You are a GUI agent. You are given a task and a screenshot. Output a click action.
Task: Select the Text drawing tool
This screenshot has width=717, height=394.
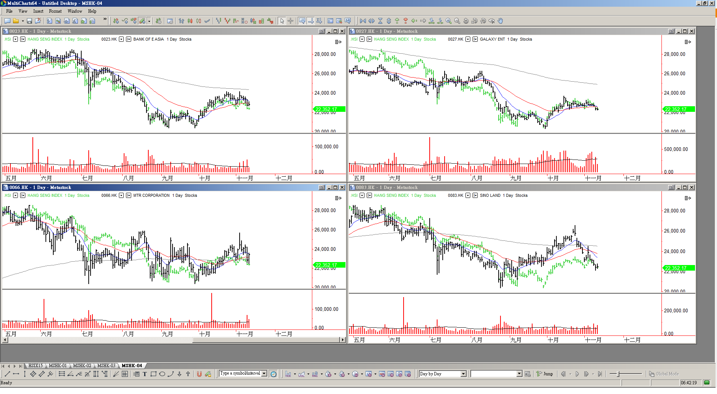click(x=145, y=374)
